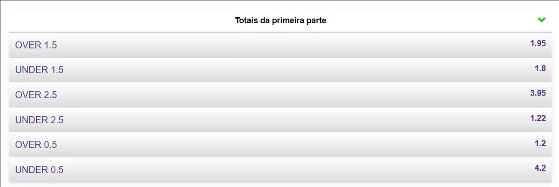Screen dimensions: 559x187
Task: Click the 1.8 odds value
Action: [540, 68]
